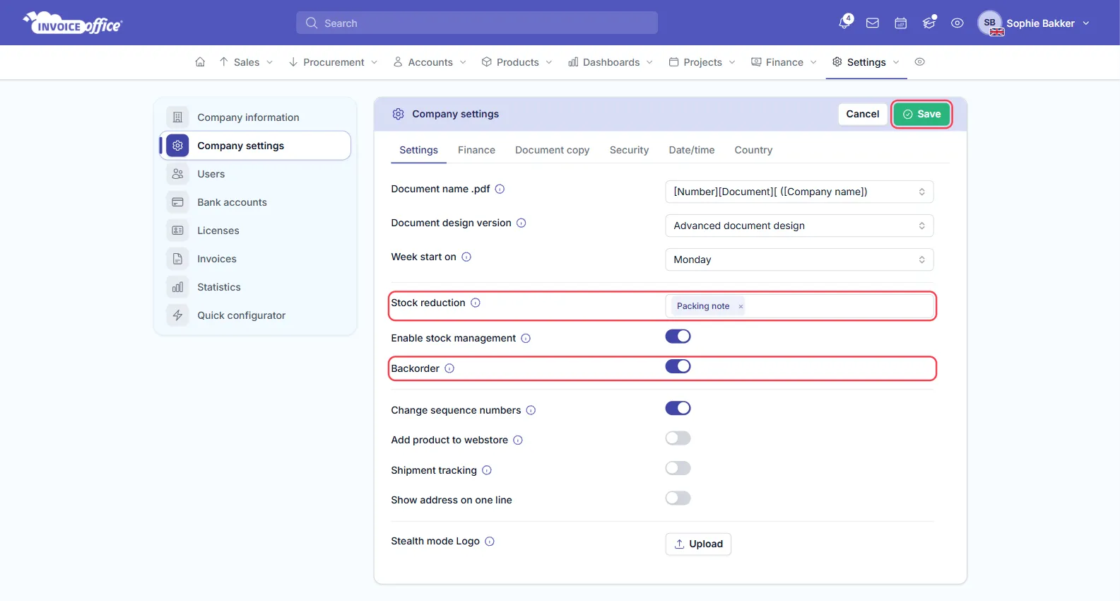Save the company settings
1120x601 pixels.
[x=921, y=114]
